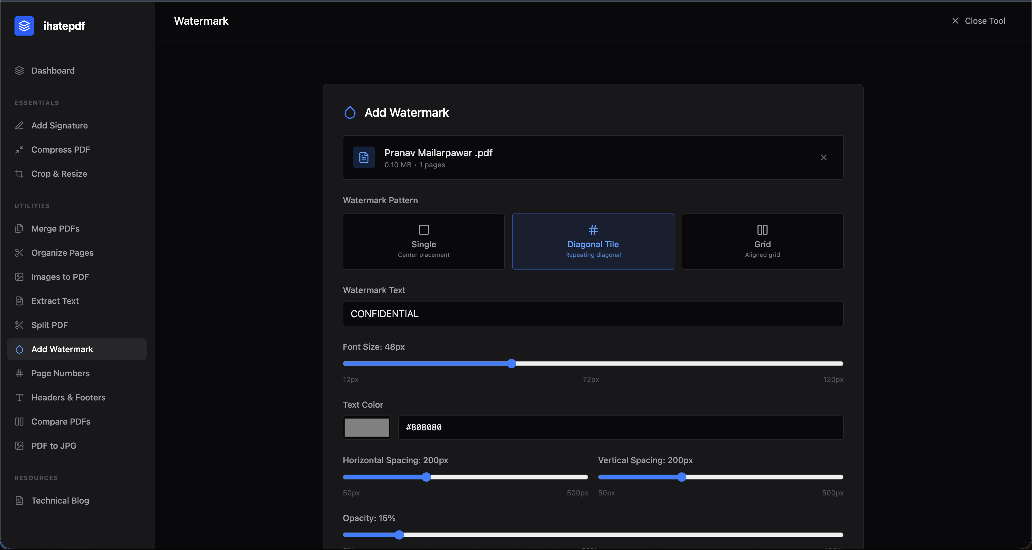Click the PDF to JPG image icon
Image resolution: width=1032 pixels, height=550 pixels.
[19, 446]
